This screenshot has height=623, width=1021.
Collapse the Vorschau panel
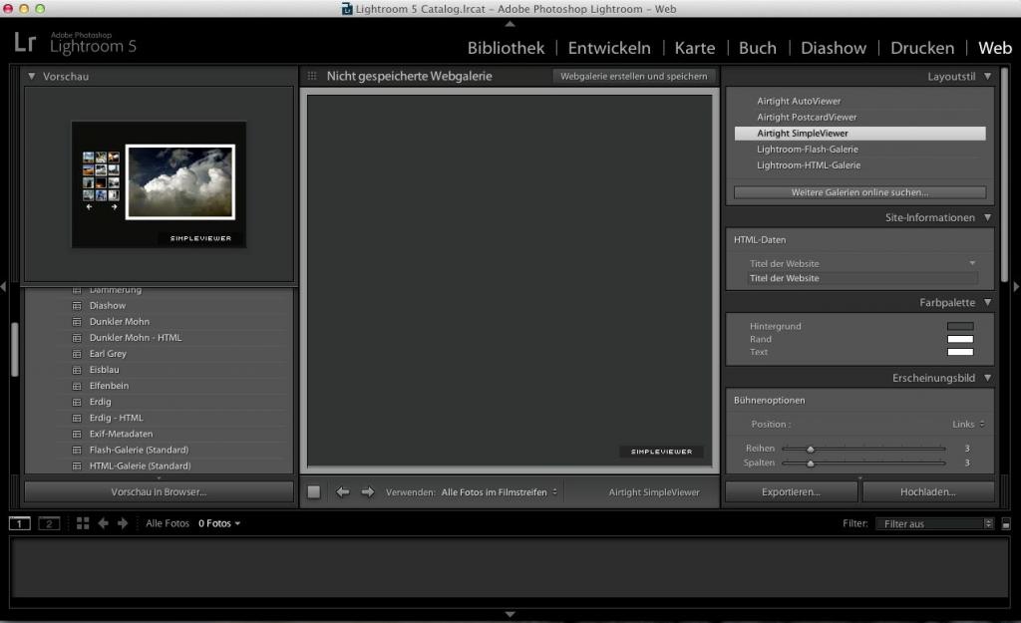(x=31, y=76)
